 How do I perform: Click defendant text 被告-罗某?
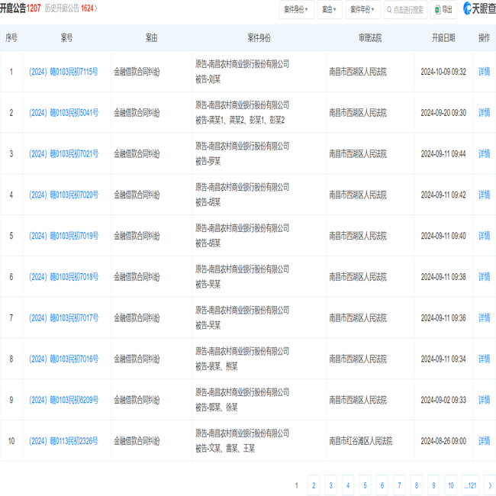tap(208, 161)
